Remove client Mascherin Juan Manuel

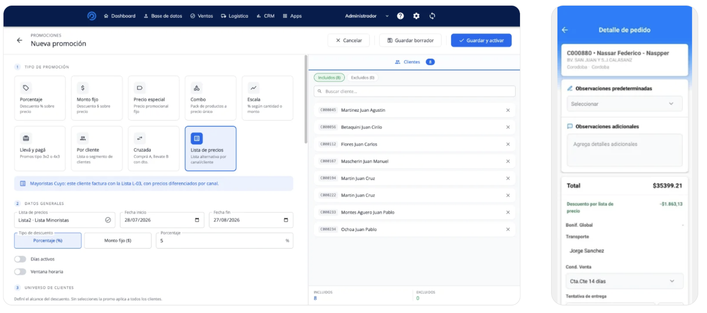point(508,161)
